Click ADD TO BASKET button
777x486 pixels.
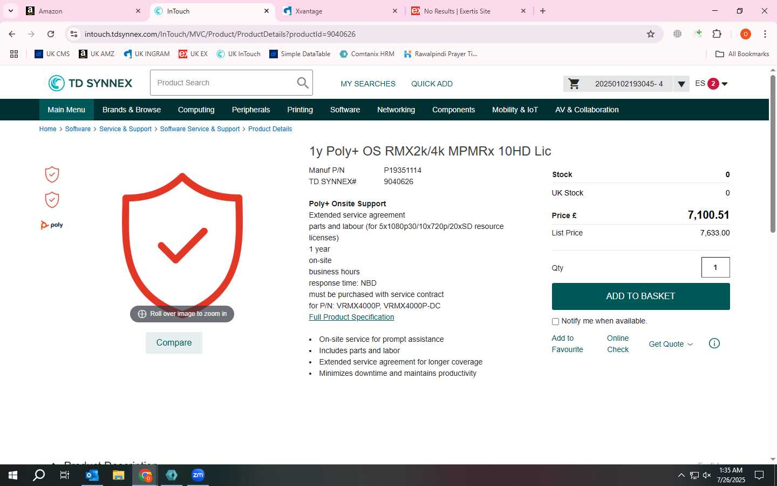click(640, 296)
